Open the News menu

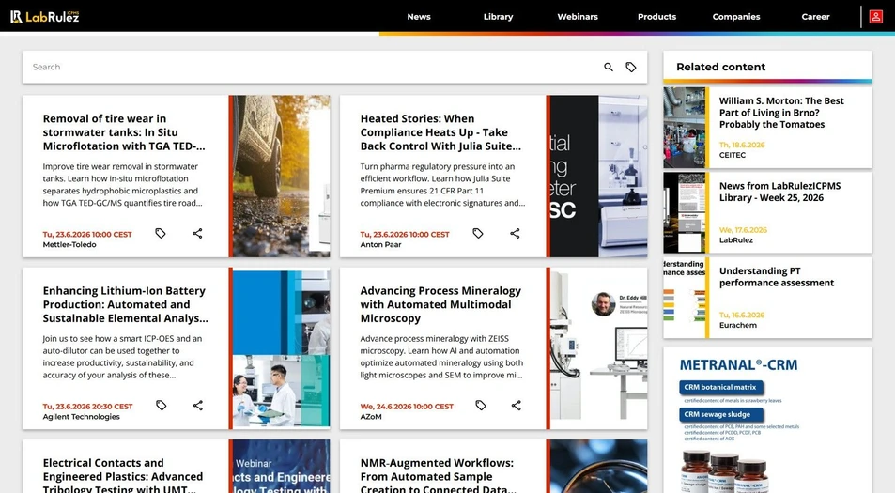pos(419,17)
